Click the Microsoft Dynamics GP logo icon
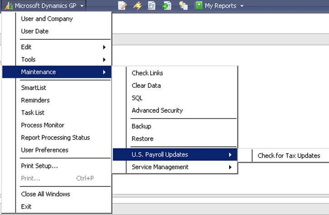329x215 pixels. coord(9,5)
